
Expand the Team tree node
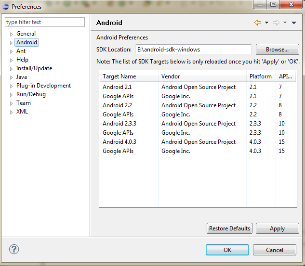pyautogui.click(x=11, y=103)
